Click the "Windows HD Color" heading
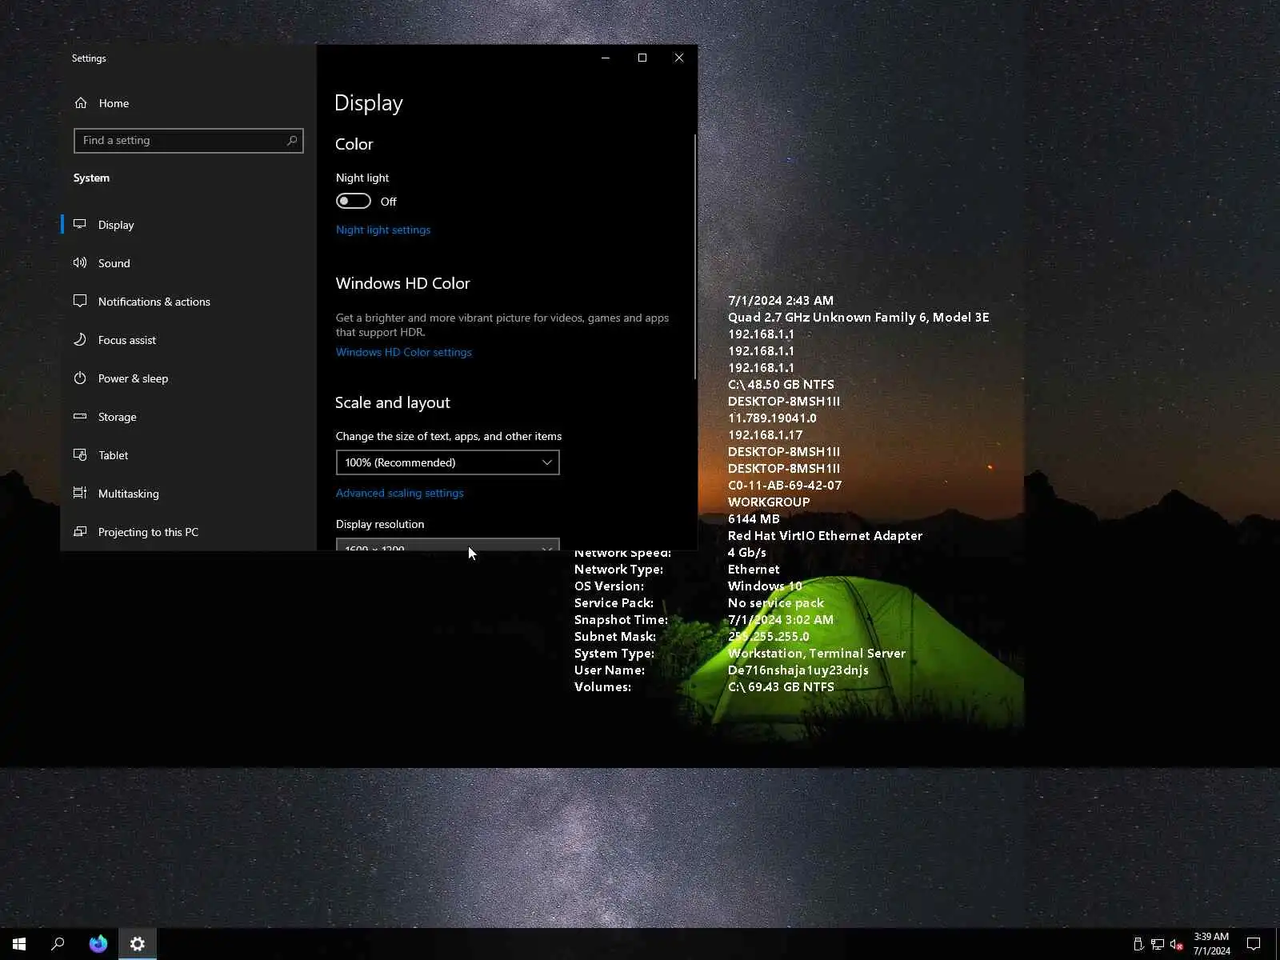This screenshot has width=1280, height=960. [403, 283]
